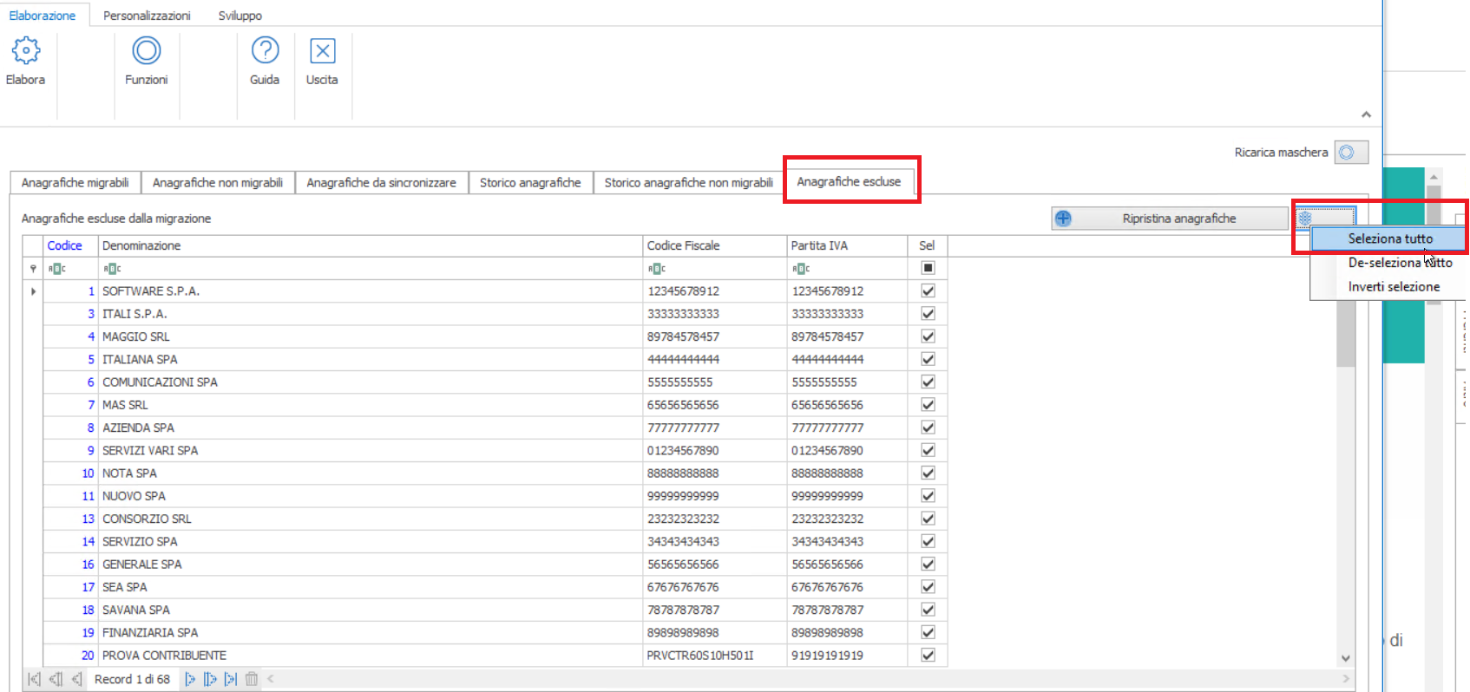Click fiscal code PRVCTR60S10H501I cell
This screenshot has height=692, width=1470.
pos(715,656)
